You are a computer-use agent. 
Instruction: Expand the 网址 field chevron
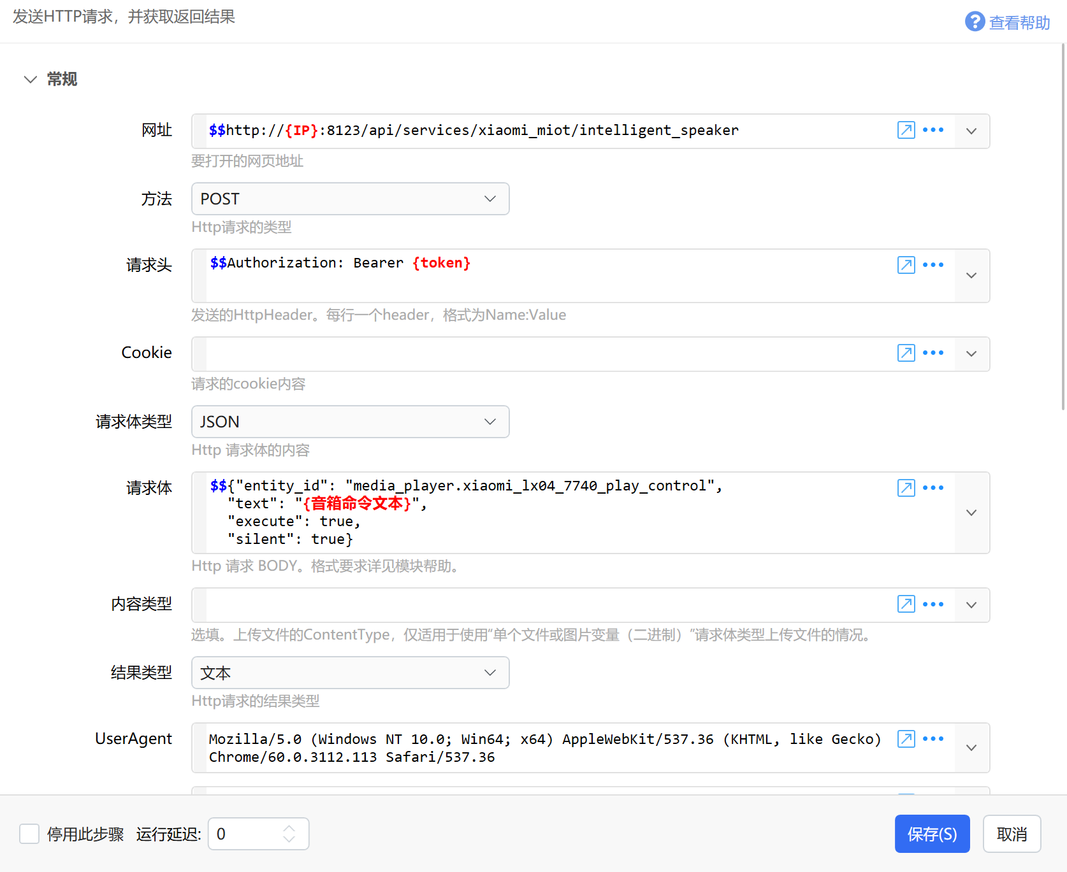pos(971,131)
